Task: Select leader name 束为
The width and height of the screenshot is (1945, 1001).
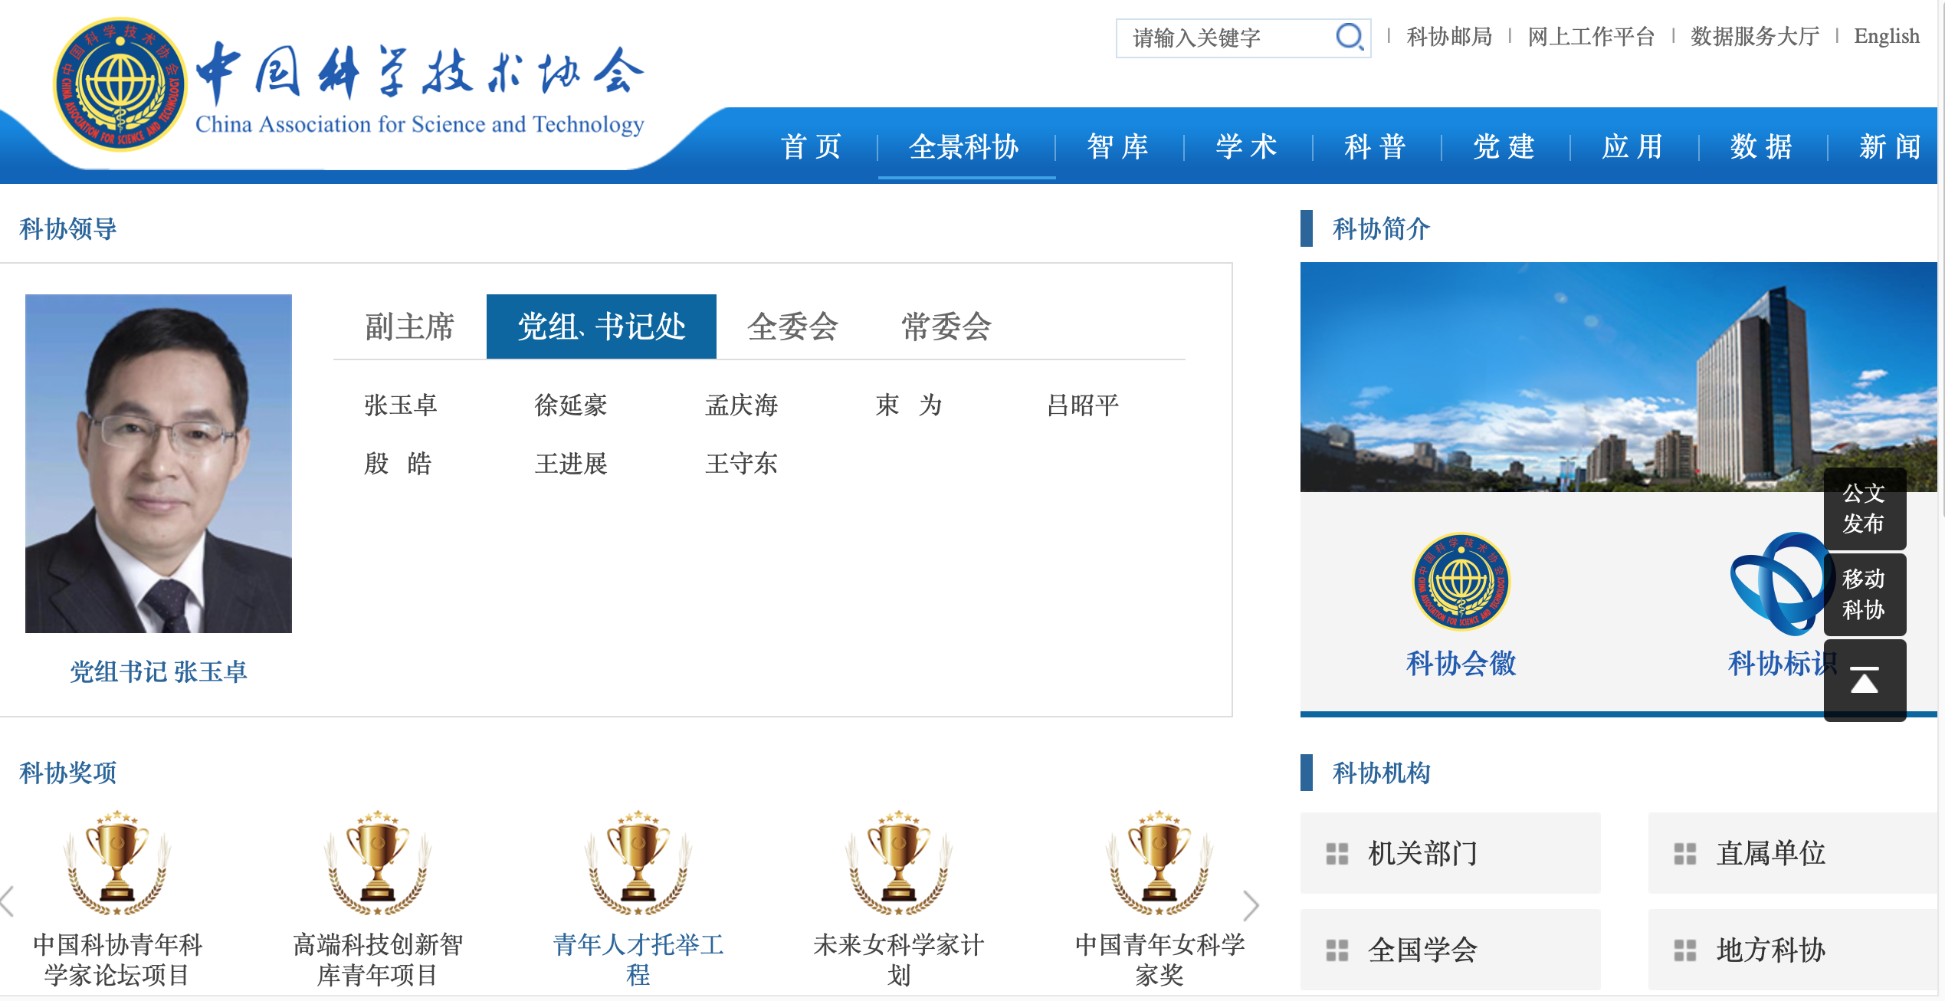Action: [909, 405]
